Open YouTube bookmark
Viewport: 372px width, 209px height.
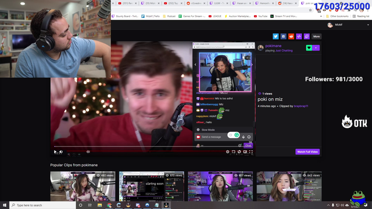tap(260, 16)
